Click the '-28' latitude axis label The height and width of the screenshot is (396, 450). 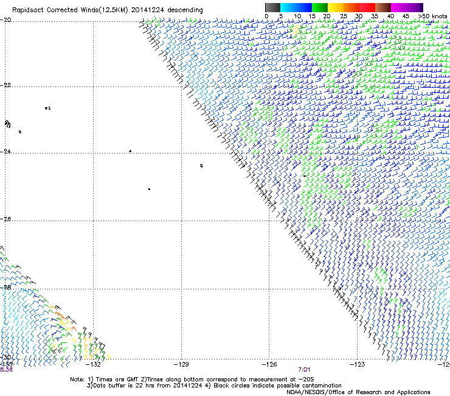point(5,288)
